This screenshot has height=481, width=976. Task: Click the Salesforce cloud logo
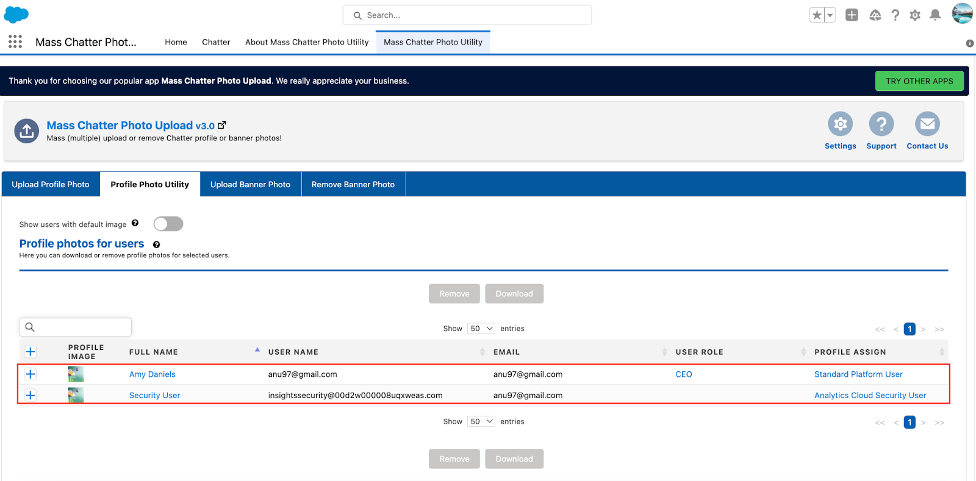[x=16, y=15]
